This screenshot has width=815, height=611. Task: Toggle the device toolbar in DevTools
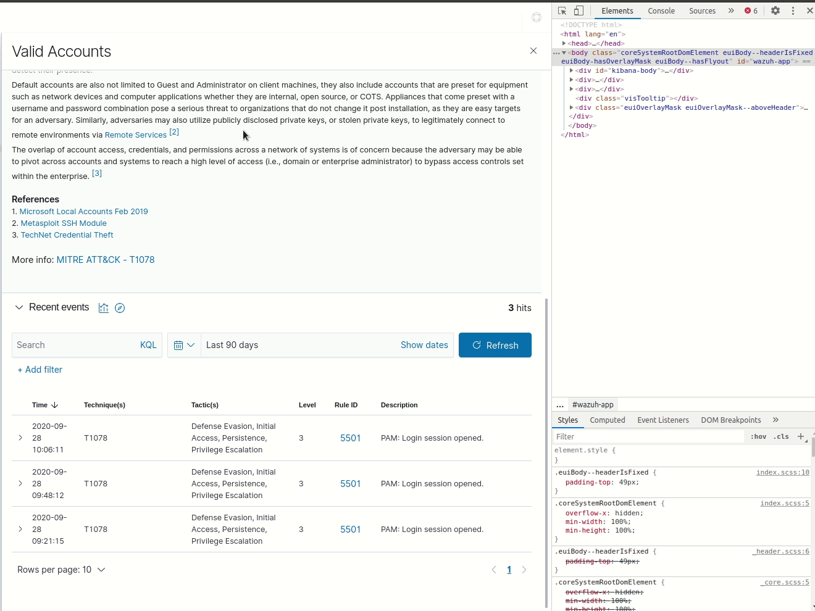(x=578, y=10)
